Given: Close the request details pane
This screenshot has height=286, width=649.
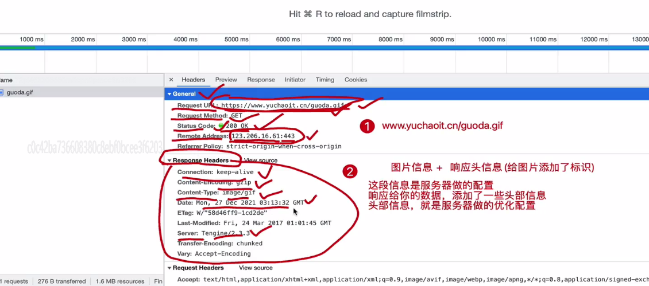Looking at the screenshot, I should pos(171,80).
